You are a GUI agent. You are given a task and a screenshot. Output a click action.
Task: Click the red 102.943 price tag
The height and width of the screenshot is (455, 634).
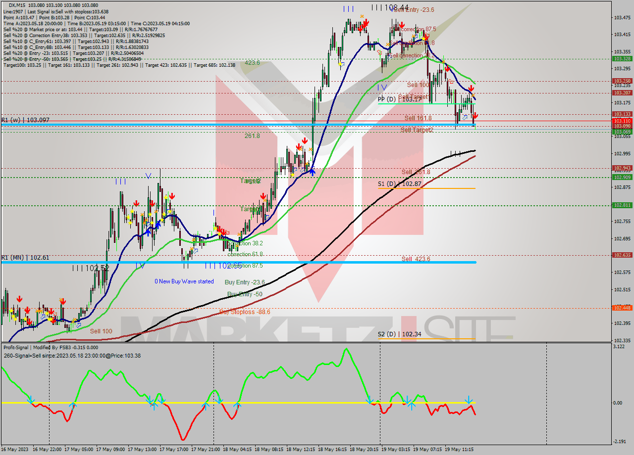[x=623, y=168]
